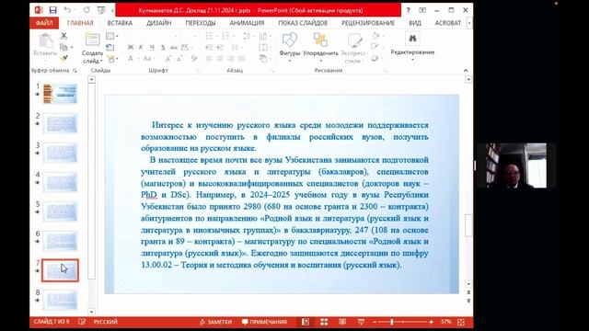Switch to the ПЕРЕХОДЫ tab
The width and height of the screenshot is (589, 331).
coord(201,23)
